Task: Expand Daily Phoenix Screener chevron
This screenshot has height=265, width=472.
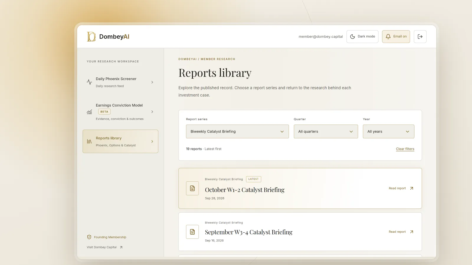Action: click(x=152, y=82)
